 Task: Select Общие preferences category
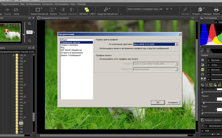coord(77,40)
